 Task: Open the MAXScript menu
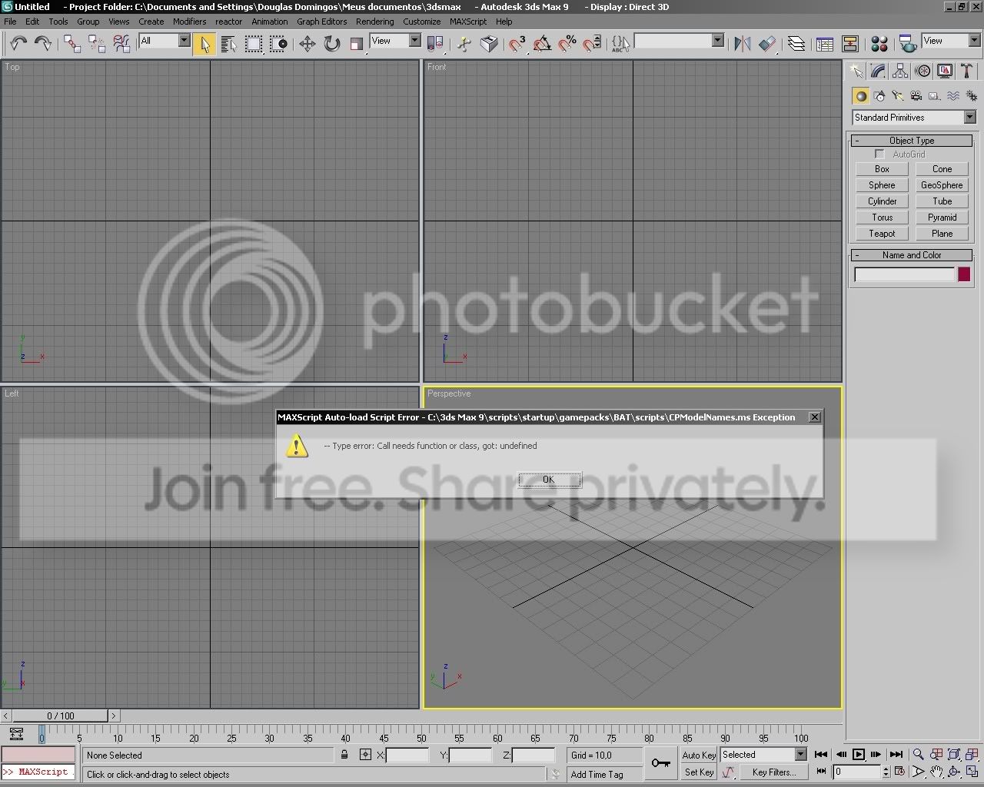[468, 22]
